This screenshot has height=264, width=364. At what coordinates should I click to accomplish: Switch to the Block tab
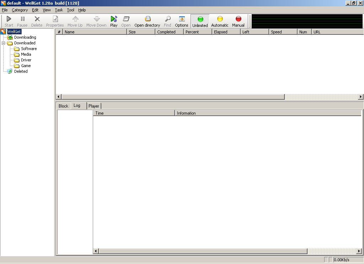(x=63, y=106)
